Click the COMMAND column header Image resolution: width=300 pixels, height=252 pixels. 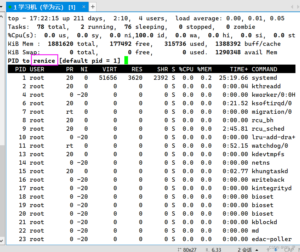click(265, 69)
